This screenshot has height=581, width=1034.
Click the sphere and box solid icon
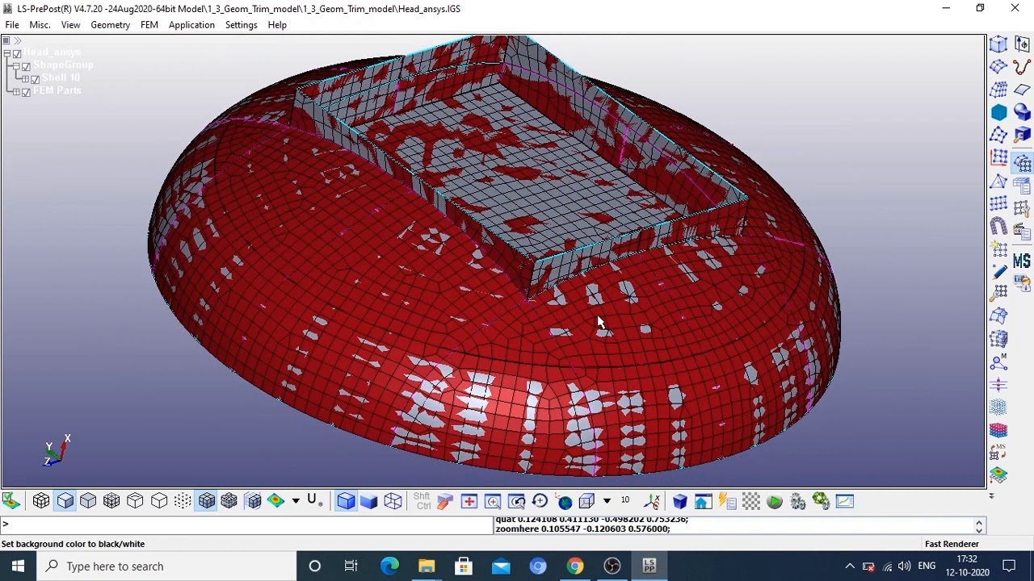[1022, 112]
